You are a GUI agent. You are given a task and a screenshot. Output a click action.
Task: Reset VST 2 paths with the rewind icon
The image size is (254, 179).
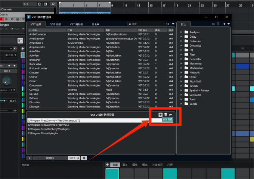[171, 114]
